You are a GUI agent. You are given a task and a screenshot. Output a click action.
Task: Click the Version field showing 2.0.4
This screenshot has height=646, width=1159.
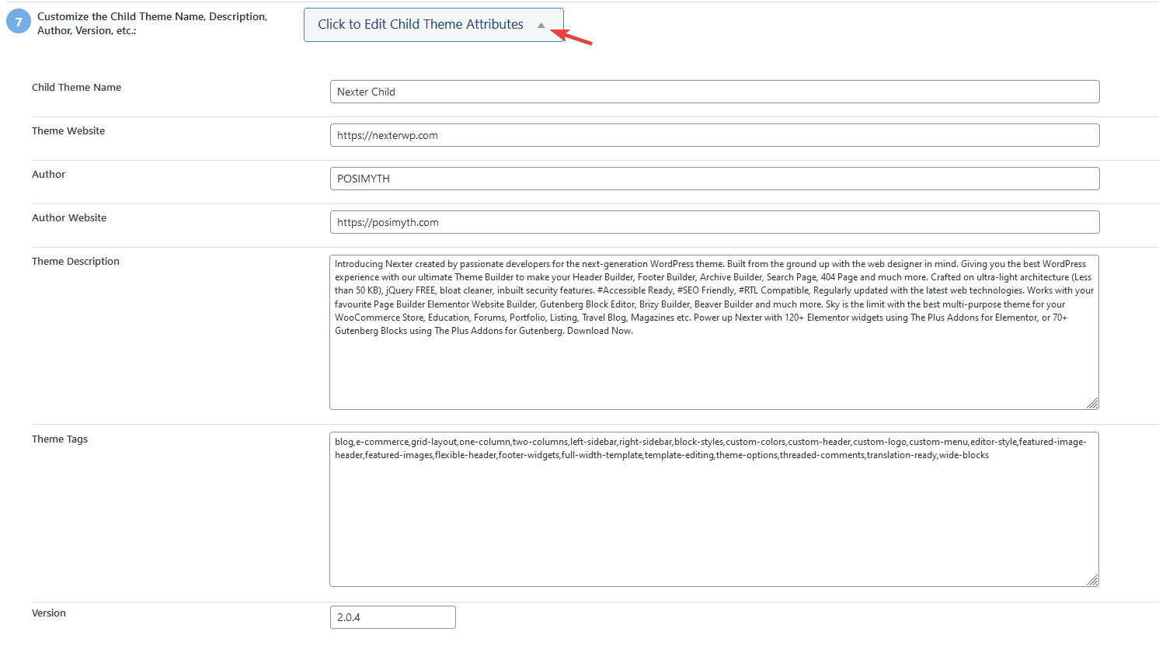coord(393,617)
